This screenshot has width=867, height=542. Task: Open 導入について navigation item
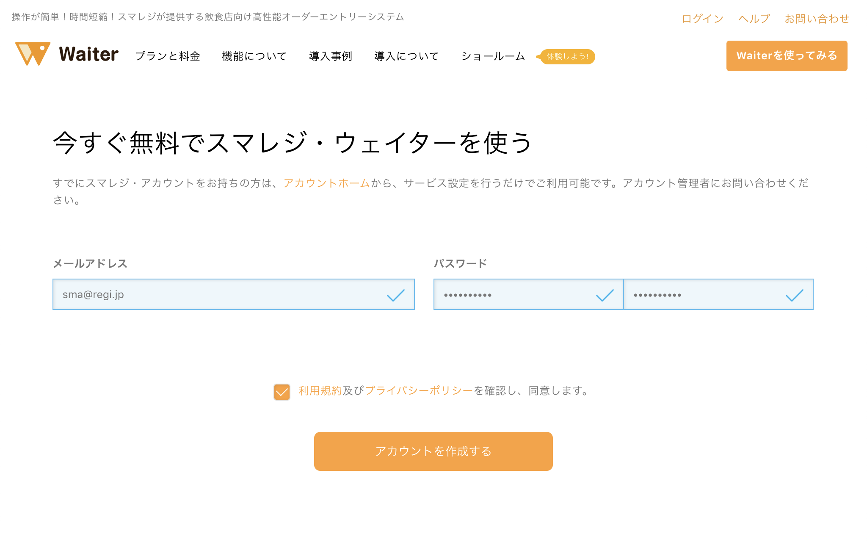[406, 56]
